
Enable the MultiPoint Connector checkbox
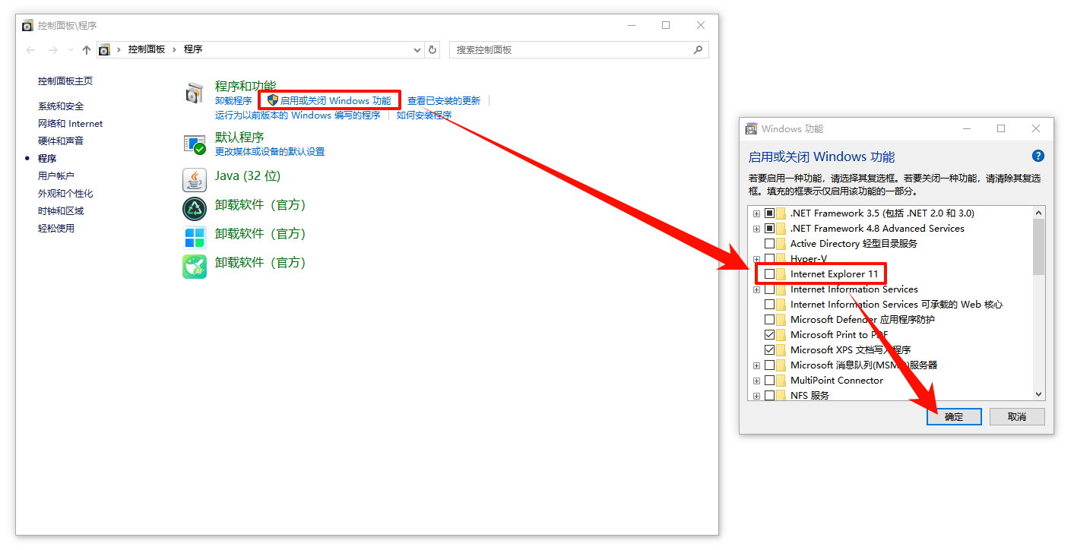(x=769, y=381)
